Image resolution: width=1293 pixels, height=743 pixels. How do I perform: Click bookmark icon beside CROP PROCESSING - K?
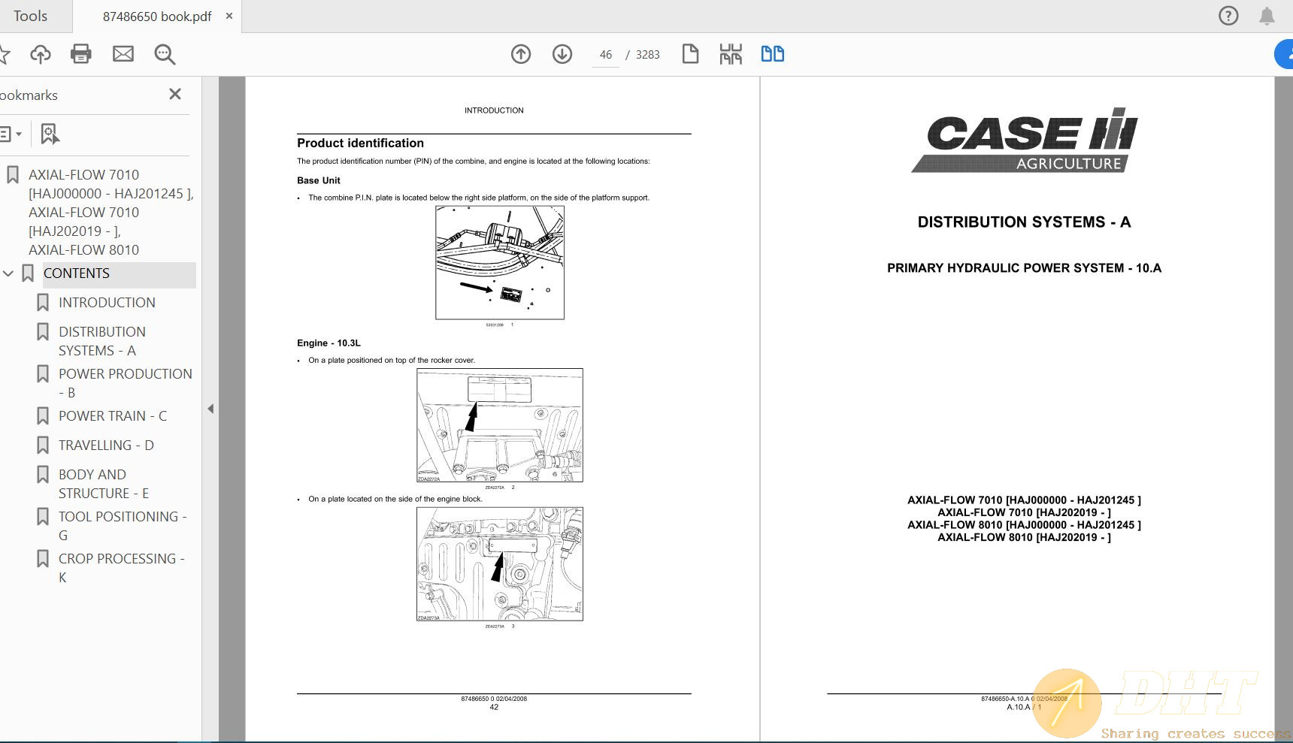[x=43, y=559]
